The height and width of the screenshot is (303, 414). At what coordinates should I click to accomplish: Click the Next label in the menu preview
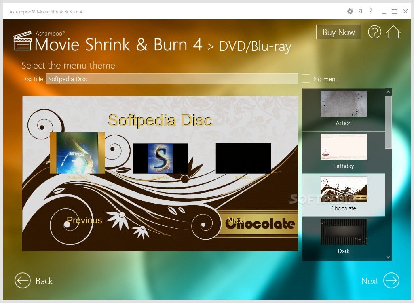pyautogui.click(x=236, y=220)
